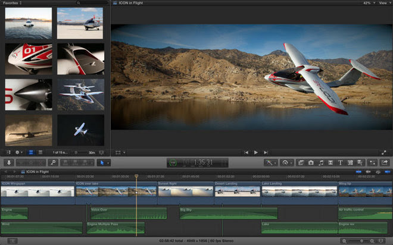Select the Voice Over audio clip
Viewport: 393px width, 245px height.
point(129,213)
